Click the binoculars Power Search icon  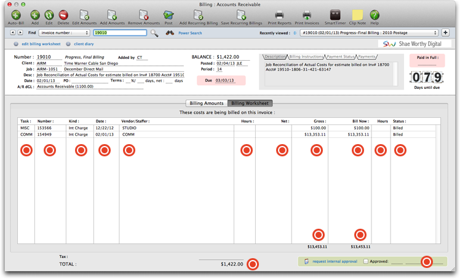click(x=170, y=33)
